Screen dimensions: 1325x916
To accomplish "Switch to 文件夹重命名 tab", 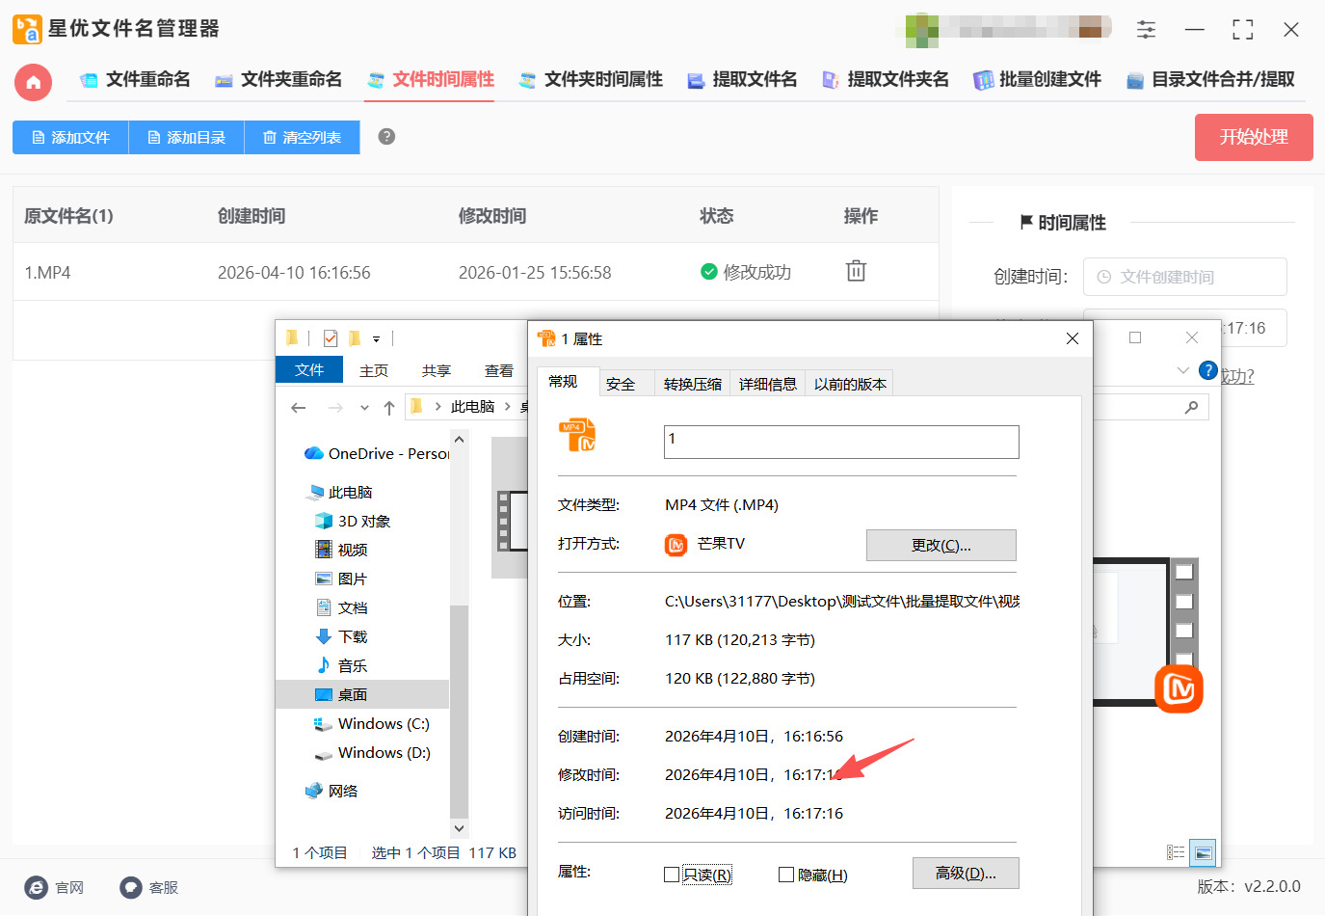I will pos(278,80).
